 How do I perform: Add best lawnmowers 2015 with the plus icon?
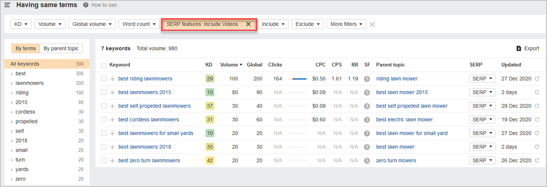click(x=112, y=93)
